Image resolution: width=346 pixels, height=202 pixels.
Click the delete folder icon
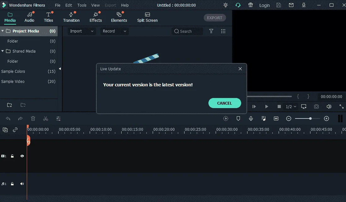coord(23,105)
